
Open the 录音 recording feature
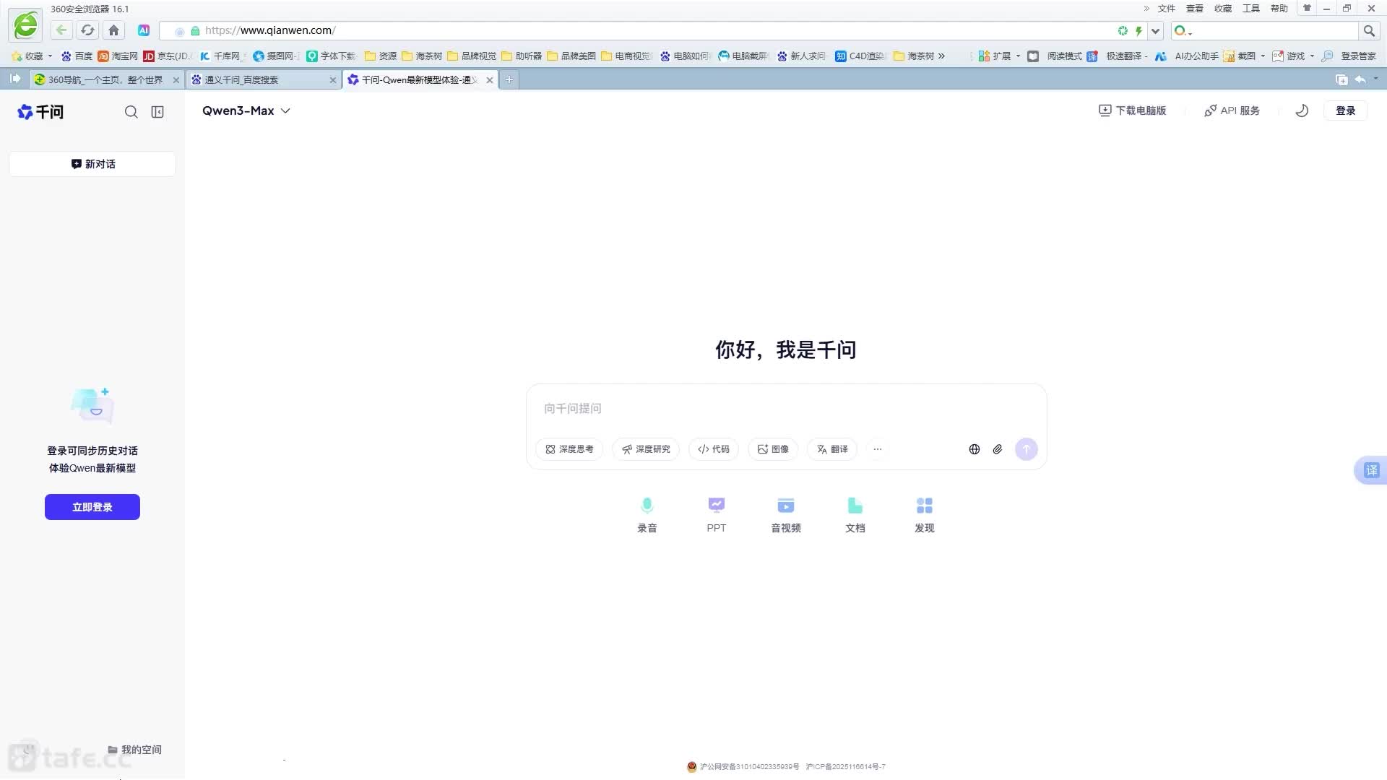click(x=647, y=515)
